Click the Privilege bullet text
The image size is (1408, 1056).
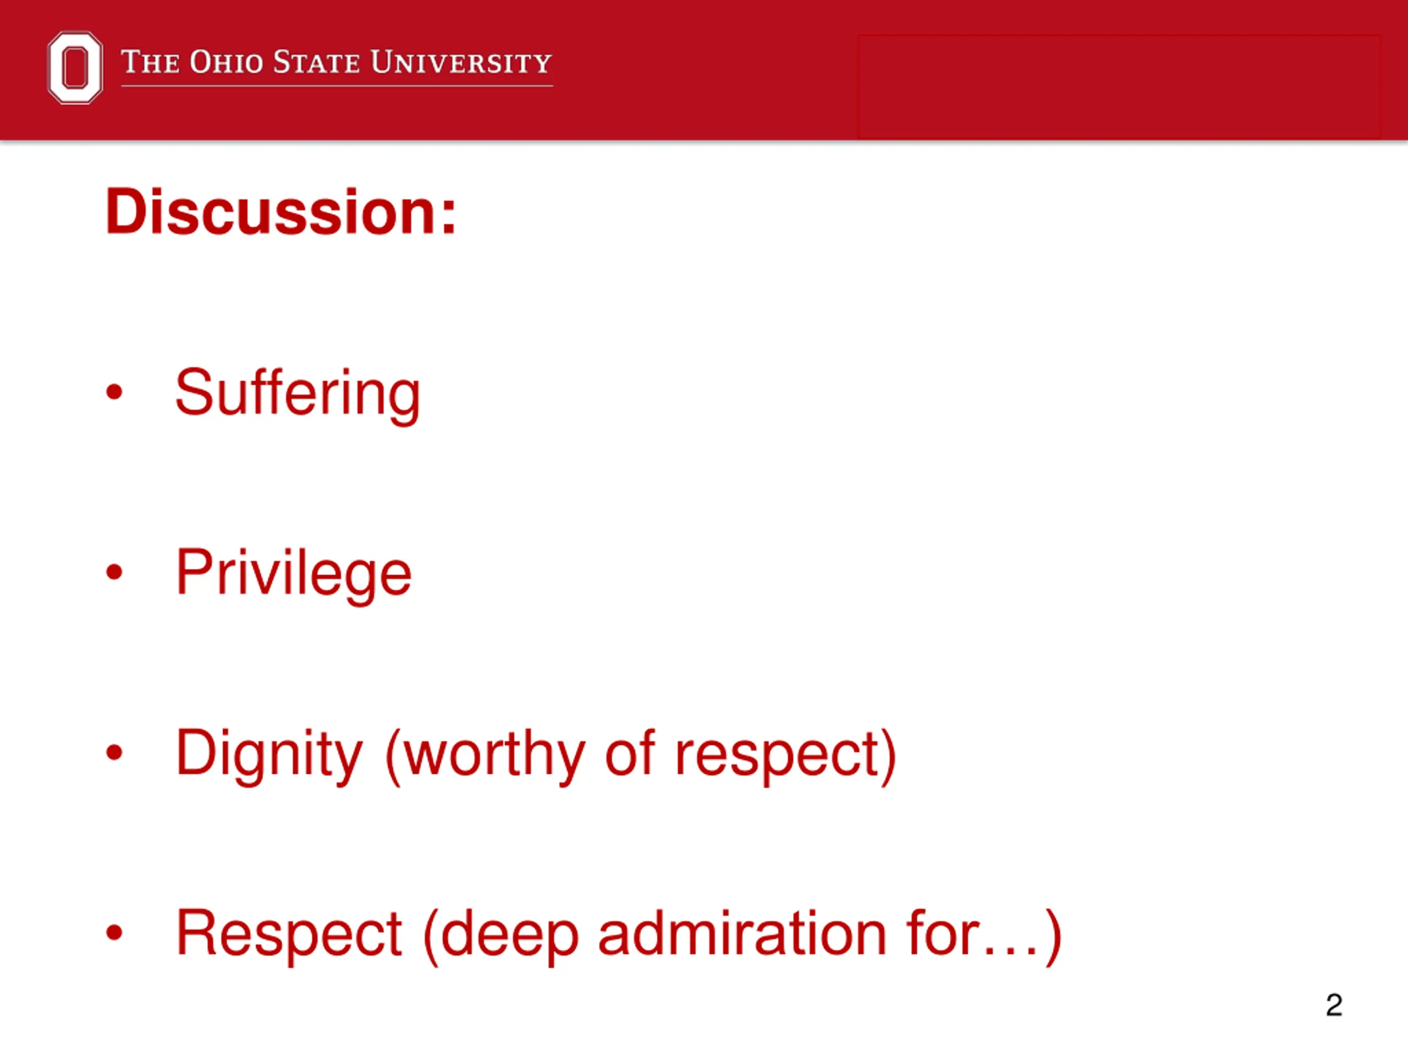pyautogui.click(x=294, y=574)
